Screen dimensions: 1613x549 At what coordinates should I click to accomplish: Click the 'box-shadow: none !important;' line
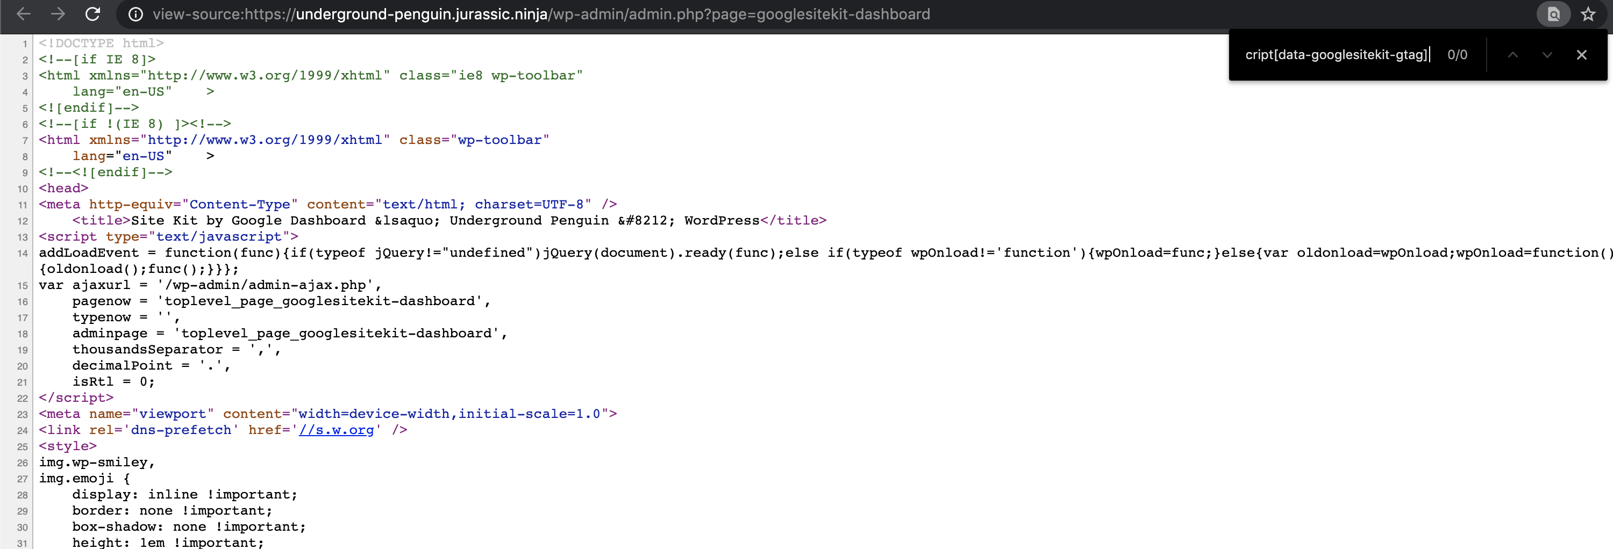click(189, 527)
